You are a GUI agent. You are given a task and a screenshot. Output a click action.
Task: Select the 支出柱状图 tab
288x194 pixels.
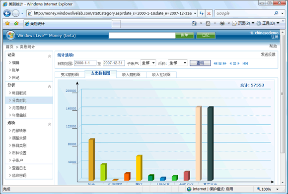tap(100, 74)
